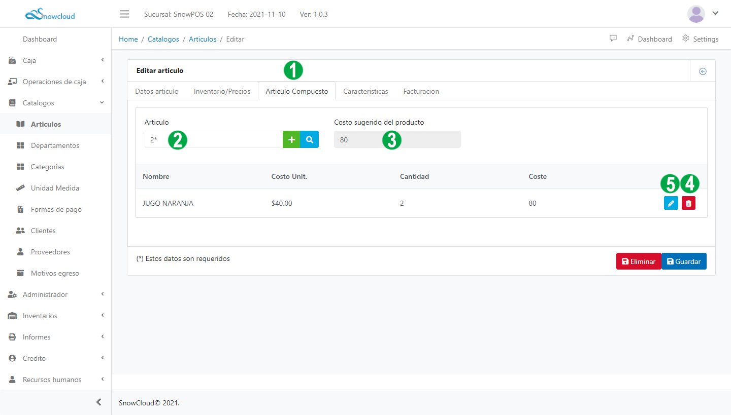Click the back arrow circle icon
Image resolution: width=731 pixels, height=415 pixels.
703,71
